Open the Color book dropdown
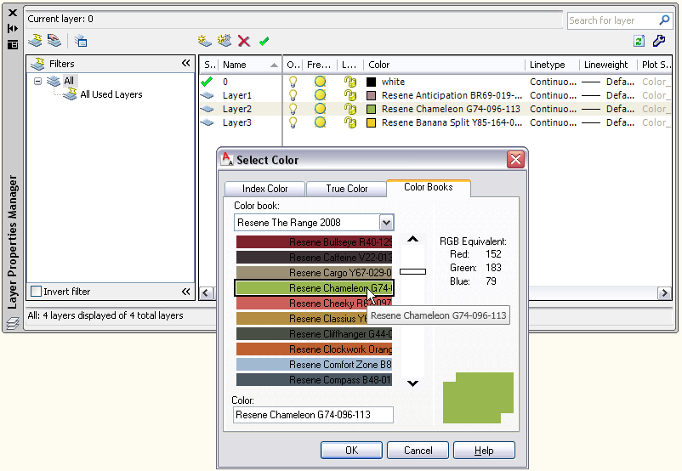 386,223
